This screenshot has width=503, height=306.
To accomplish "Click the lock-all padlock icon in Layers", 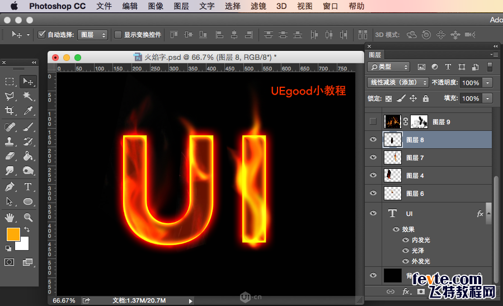I will 426,98.
